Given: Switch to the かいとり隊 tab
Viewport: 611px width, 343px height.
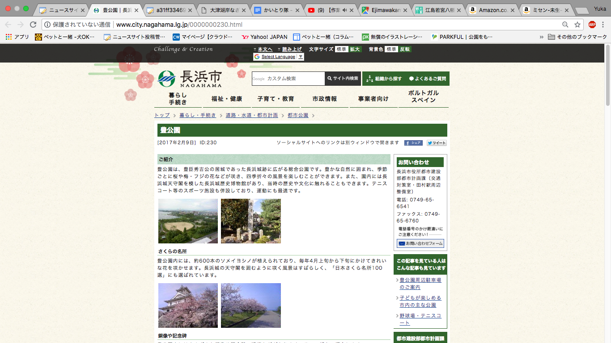Looking at the screenshot, I should tap(277, 10).
